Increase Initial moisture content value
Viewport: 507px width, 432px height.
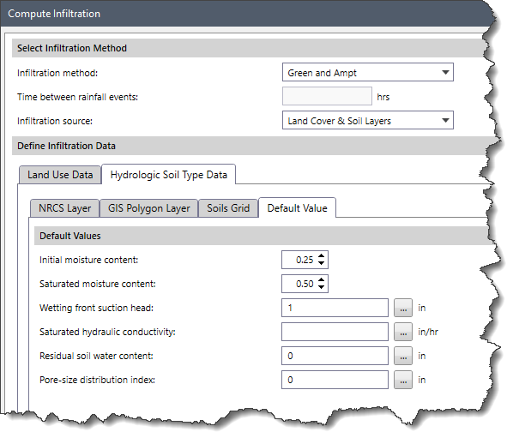click(x=321, y=256)
